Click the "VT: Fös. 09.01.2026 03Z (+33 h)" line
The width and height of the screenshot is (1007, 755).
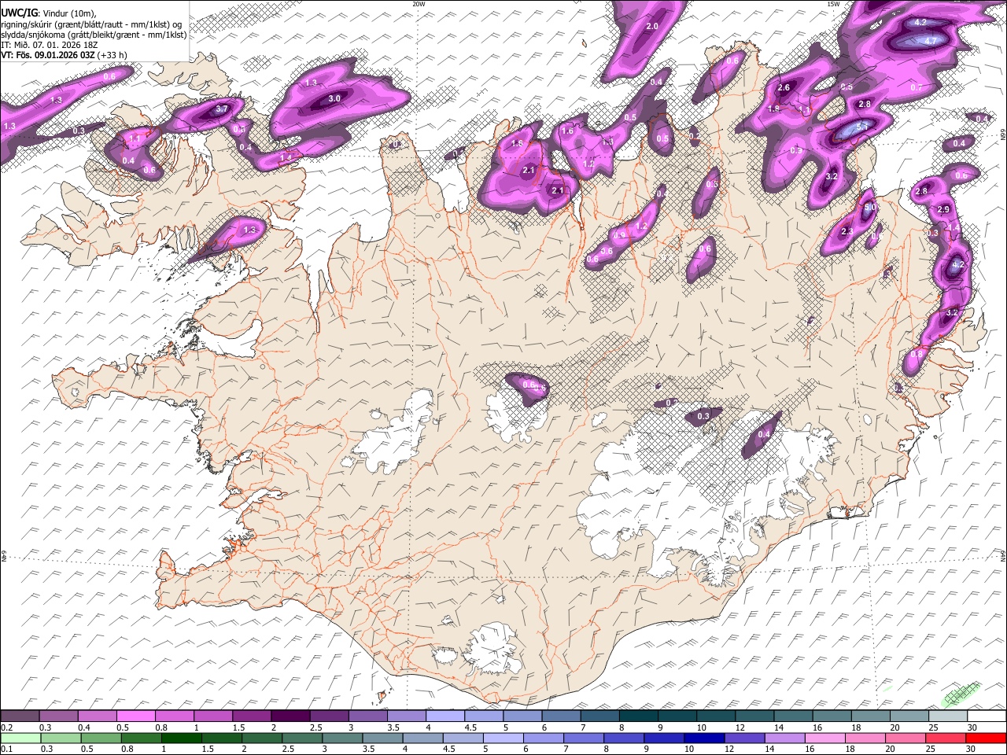[64, 55]
